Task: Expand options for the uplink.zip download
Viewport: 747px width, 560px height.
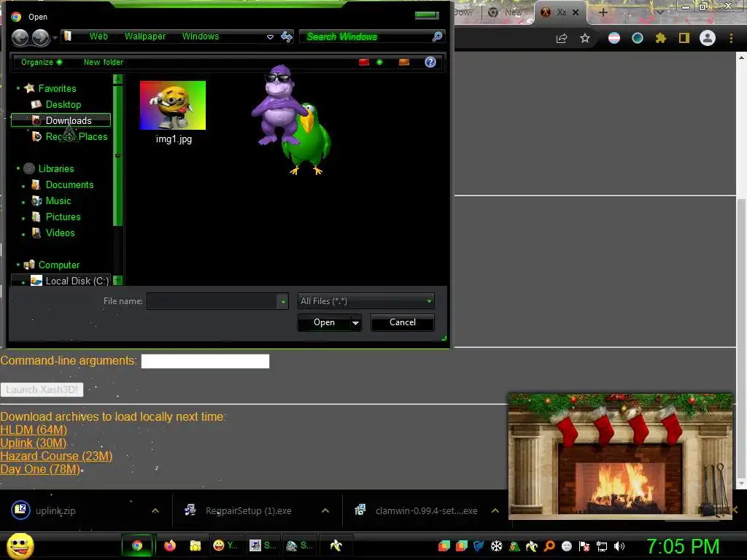Action: (x=155, y=510)
